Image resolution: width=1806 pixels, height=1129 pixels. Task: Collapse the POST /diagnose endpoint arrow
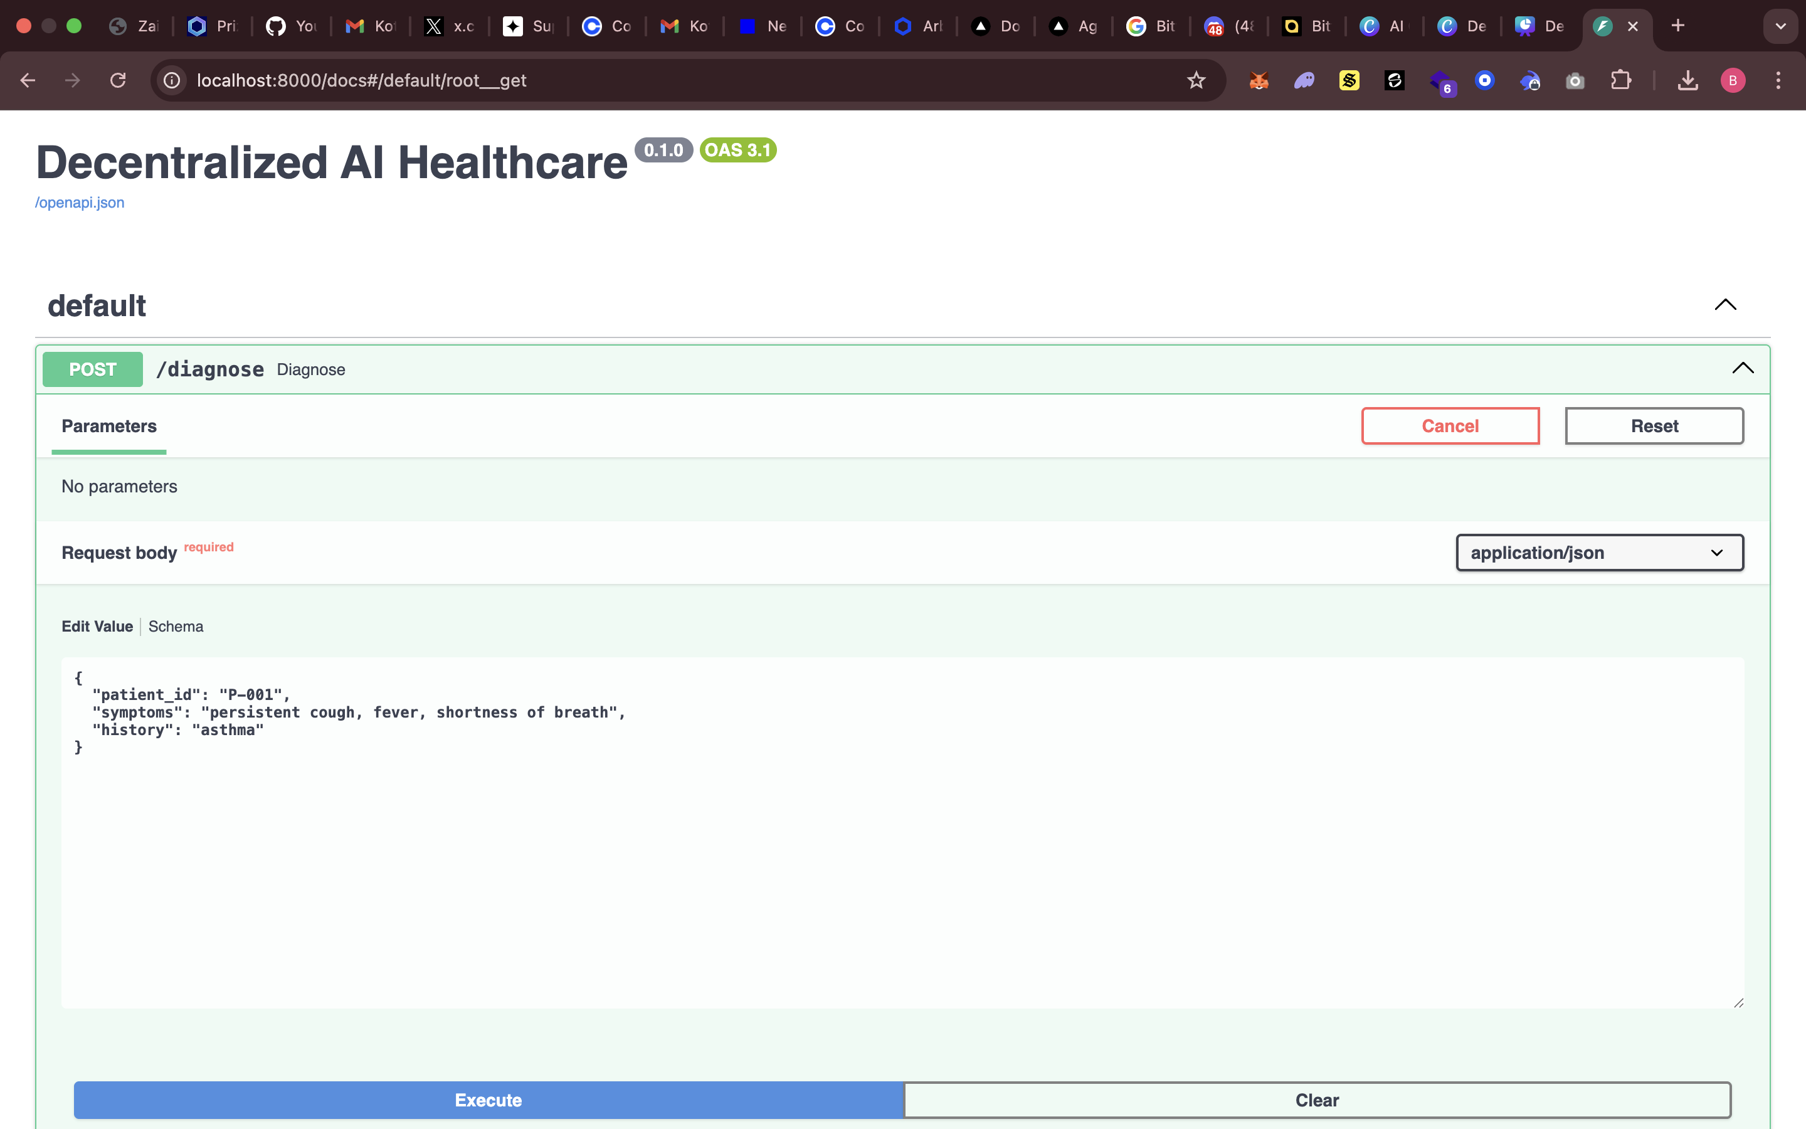pos(1743,368)
